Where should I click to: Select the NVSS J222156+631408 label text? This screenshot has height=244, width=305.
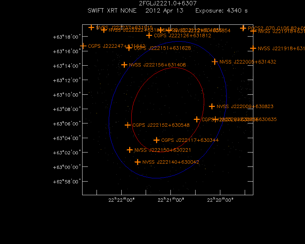(158, 65)
